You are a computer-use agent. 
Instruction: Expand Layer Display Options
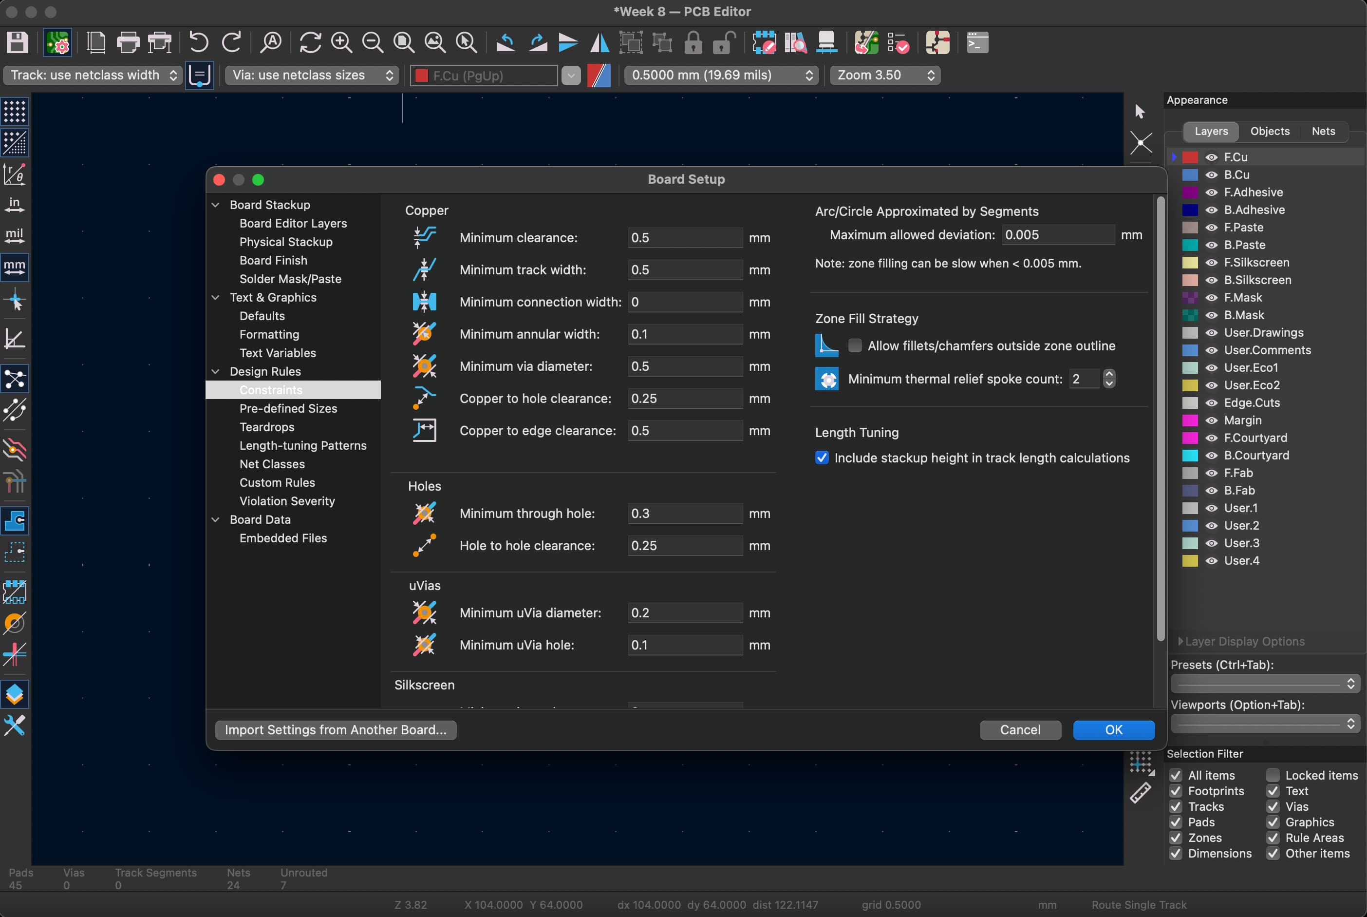pos(1180,642)
